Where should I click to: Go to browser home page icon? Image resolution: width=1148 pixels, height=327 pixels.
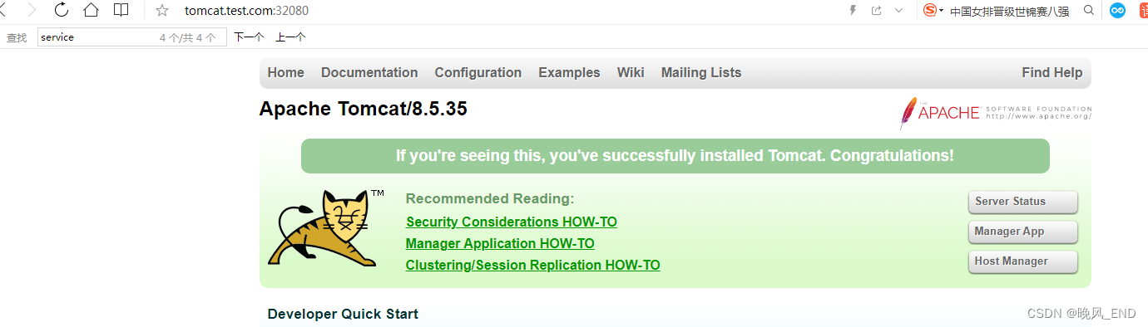click(91, 11)
